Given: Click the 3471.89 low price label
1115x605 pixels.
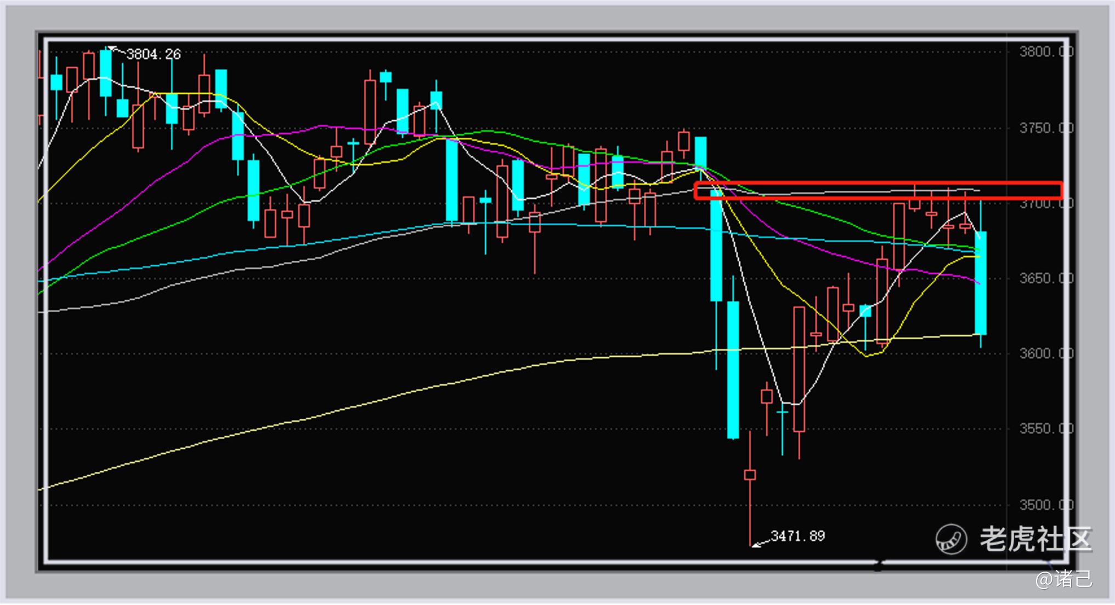Looking at the screenshot, I should pyautogui.click(x=797, y=536).
